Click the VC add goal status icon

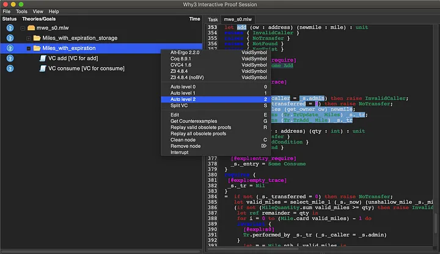[10, 58]
